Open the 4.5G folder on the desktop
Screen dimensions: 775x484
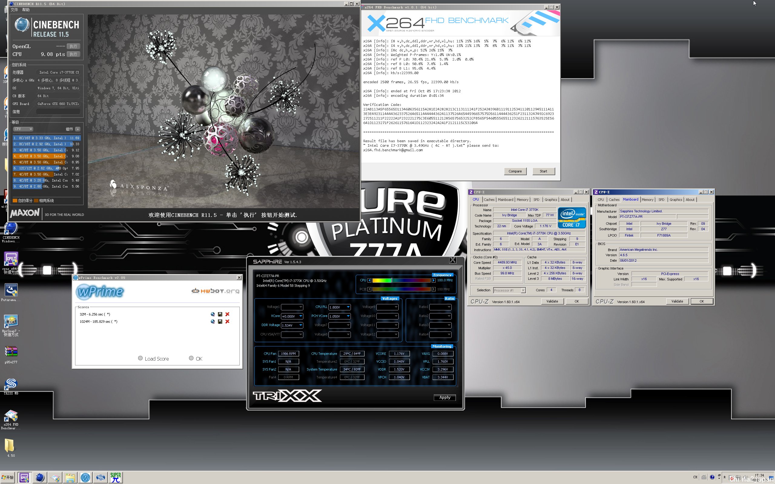click(10, 447)
